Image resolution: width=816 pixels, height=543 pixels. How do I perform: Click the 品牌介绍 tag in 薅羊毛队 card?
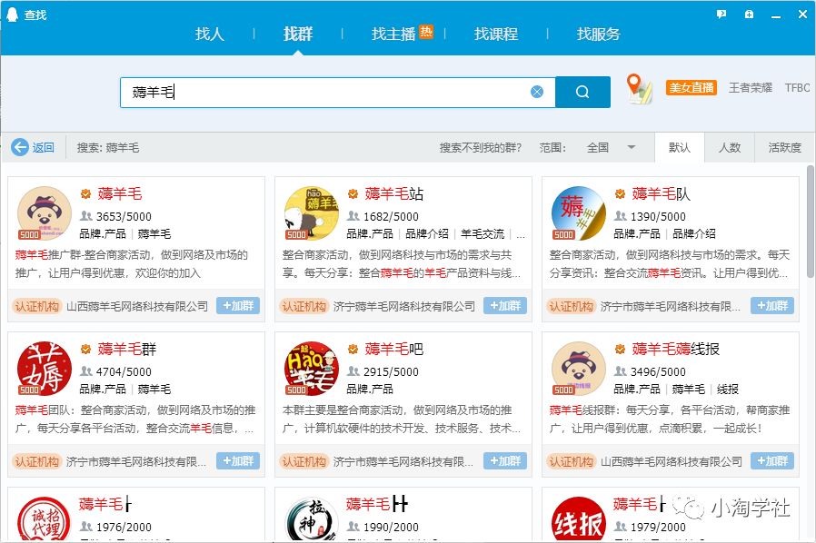693,234
